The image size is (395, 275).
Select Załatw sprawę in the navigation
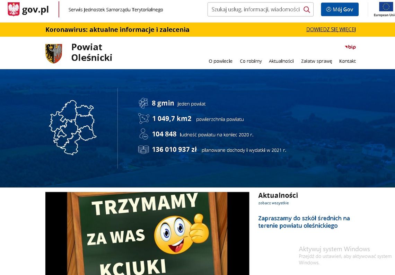tap(316, 61)
